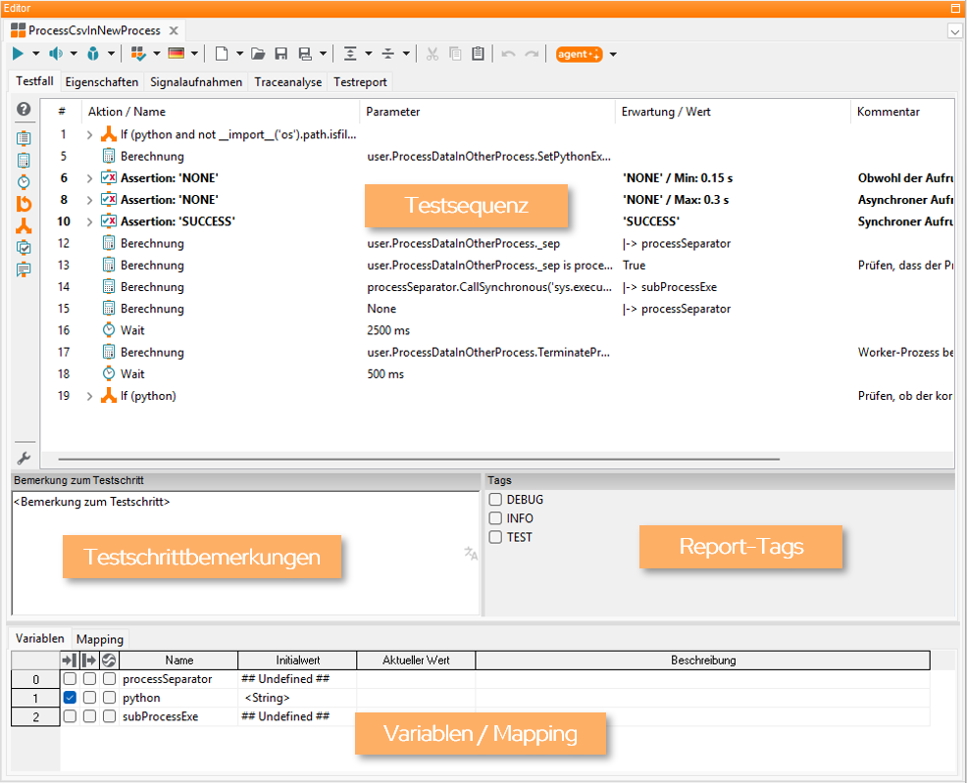Add a Wait step via sidebar stopwatch icon

click(x=24, y=181)
